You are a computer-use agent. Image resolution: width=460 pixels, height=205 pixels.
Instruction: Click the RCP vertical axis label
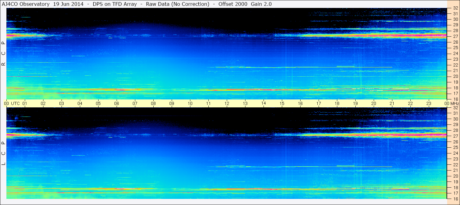4,54
